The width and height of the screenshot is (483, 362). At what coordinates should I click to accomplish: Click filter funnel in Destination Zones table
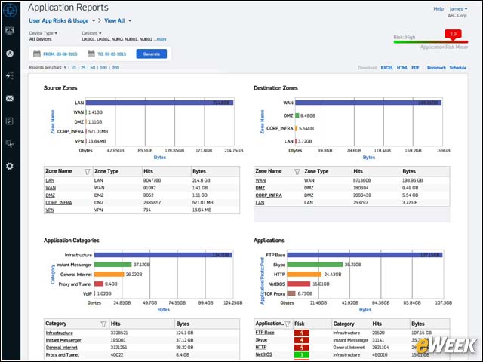(x=297, y=172)
